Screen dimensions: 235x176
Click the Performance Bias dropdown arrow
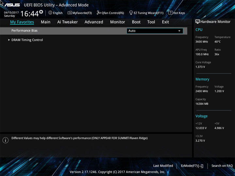click(179, 31)
